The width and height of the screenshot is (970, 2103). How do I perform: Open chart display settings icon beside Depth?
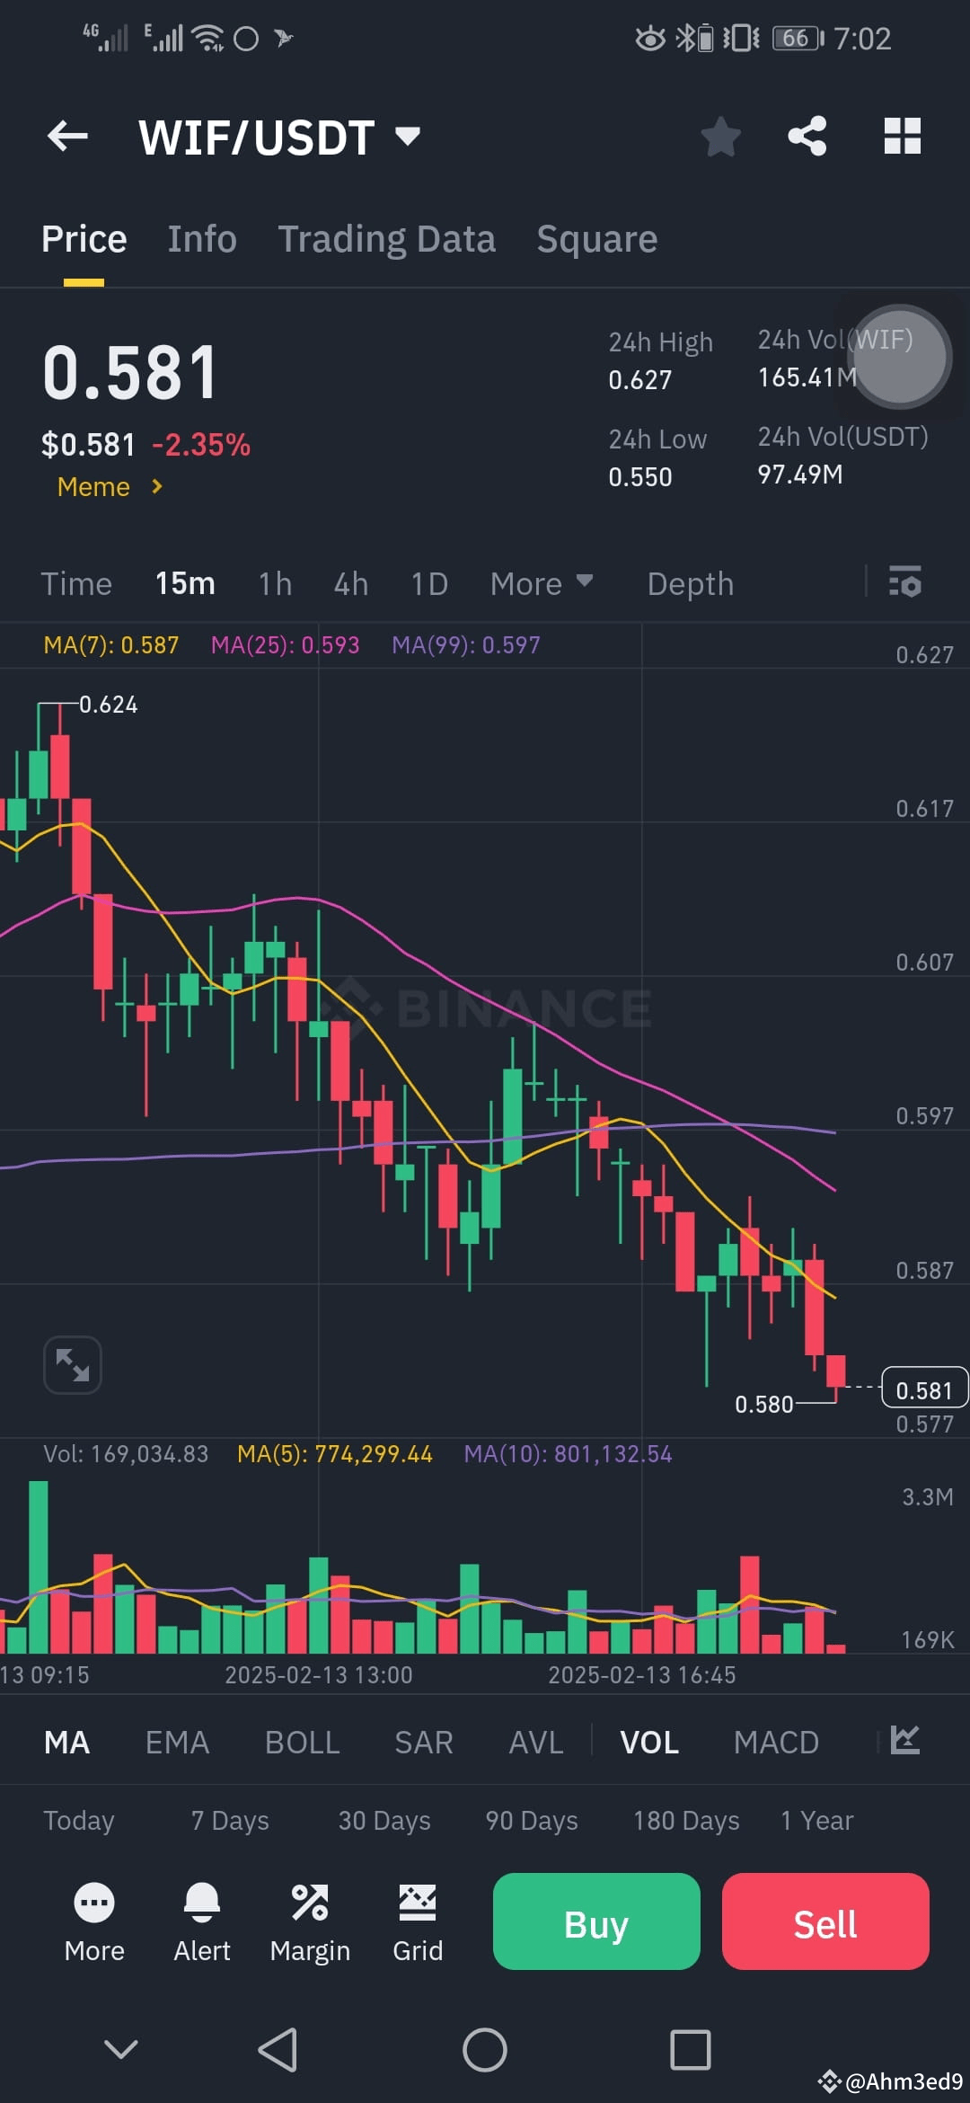pyautogui.click(x=904, y=583)
